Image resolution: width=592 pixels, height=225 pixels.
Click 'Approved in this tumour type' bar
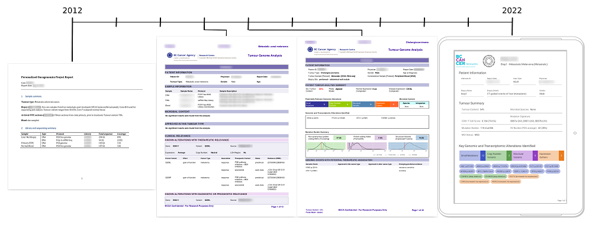227,123
